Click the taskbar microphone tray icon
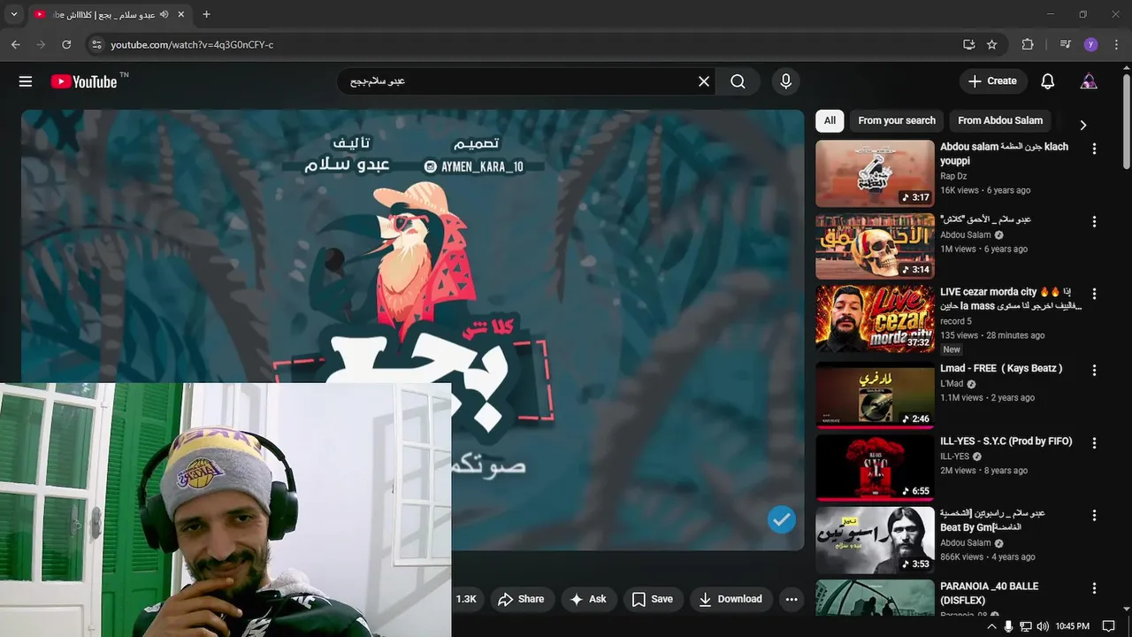1132x637 pixels. click(x=1008, y=626)
